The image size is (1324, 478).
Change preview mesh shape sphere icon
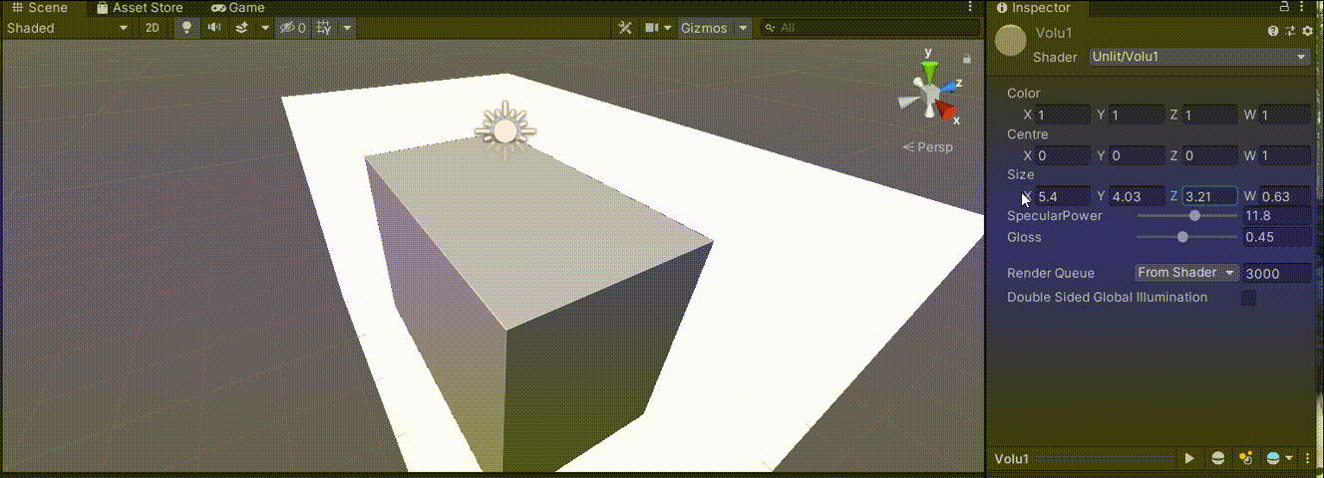click(x=1218, y=458)
